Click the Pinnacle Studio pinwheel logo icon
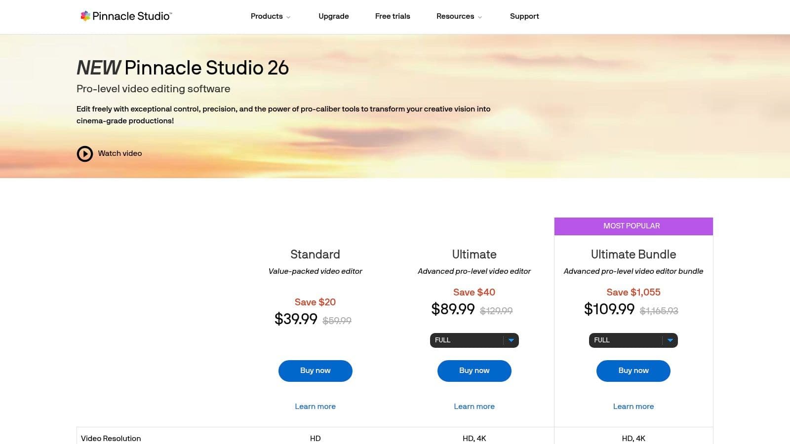790x444 pixels. pyautogui.click(x=85, y=16)
